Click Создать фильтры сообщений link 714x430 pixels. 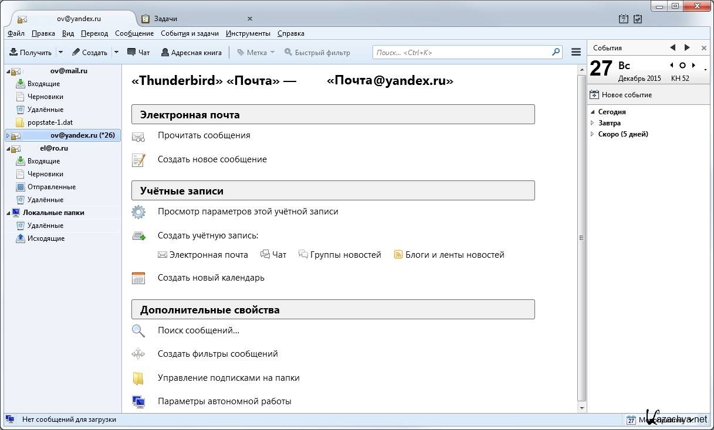pos(218,354)
